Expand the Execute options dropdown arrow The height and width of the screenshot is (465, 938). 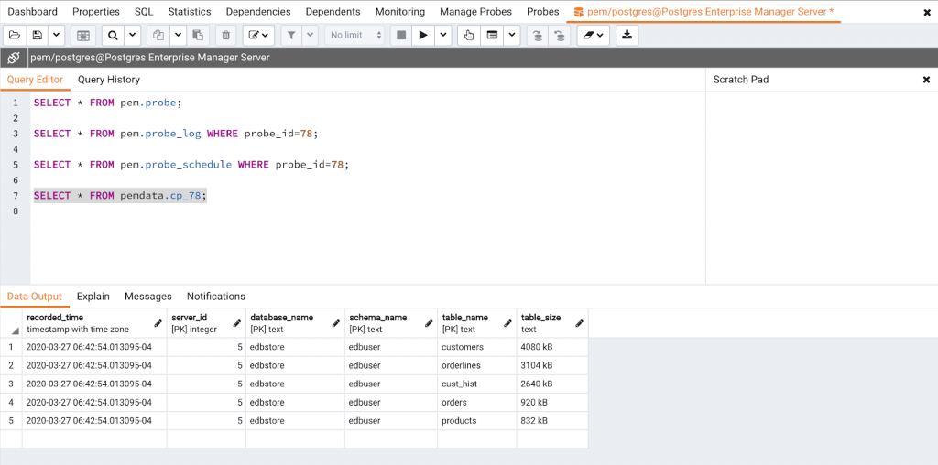[x=443, y=35]
